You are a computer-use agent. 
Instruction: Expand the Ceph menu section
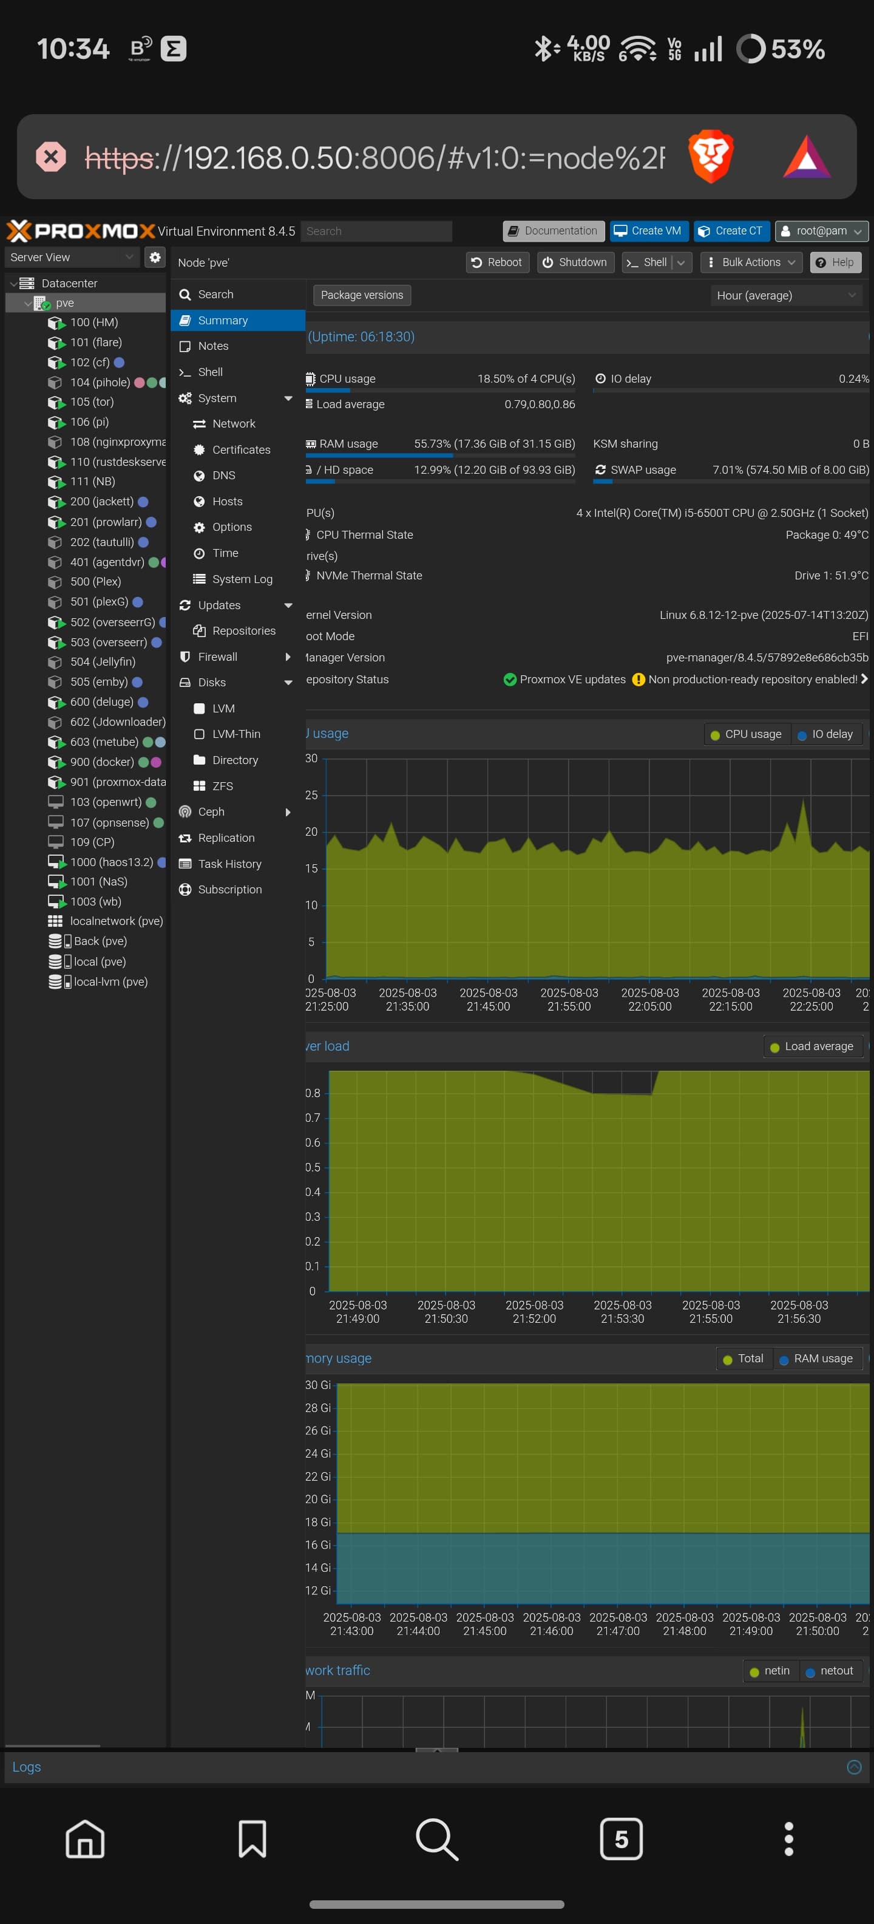(288, 812)
